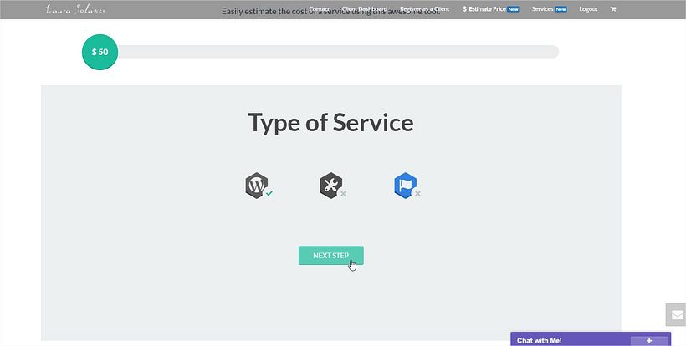The width and height of the screenshot is (686, 346).
Task: Open the shopping cart icon
Action: coord(613,9)
